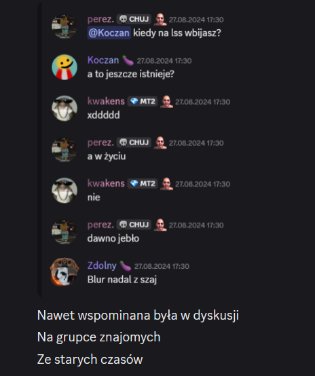Click the eggplant emoji next to Zdolny
Image resolution: width=315 pixels, height=376 pixels.
[x=125, y=266]
